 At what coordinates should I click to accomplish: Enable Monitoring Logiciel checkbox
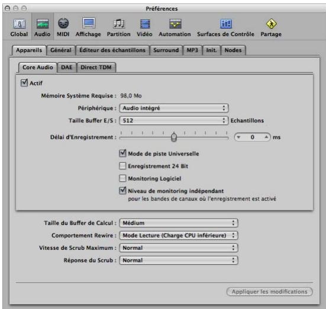pyautogui.click(x=122, y=178)
